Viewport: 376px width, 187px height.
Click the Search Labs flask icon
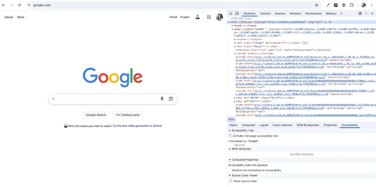197,17
